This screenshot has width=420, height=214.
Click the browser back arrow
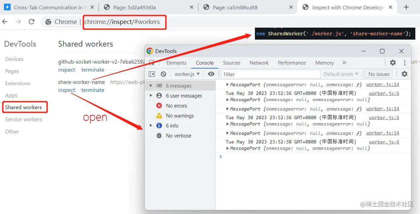5,22
